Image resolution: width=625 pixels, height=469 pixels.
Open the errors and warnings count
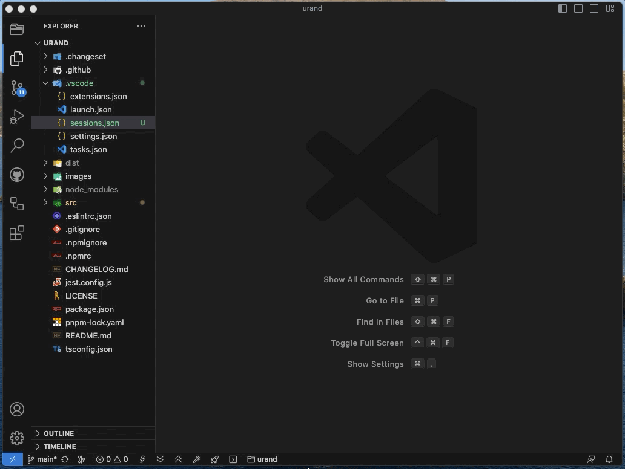pyautogui.click(x=112, y=459)
